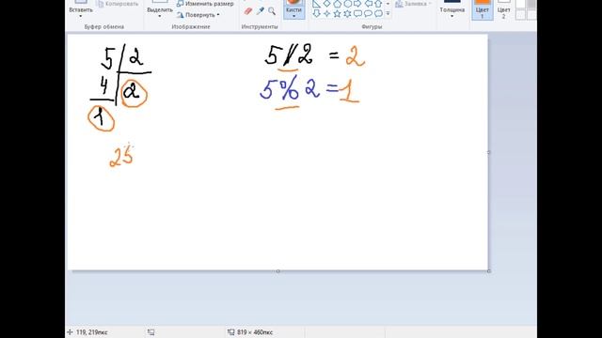Click the canvas size 819 × 460пкс readout
602x338 pixels.
(x=255, y=332)
